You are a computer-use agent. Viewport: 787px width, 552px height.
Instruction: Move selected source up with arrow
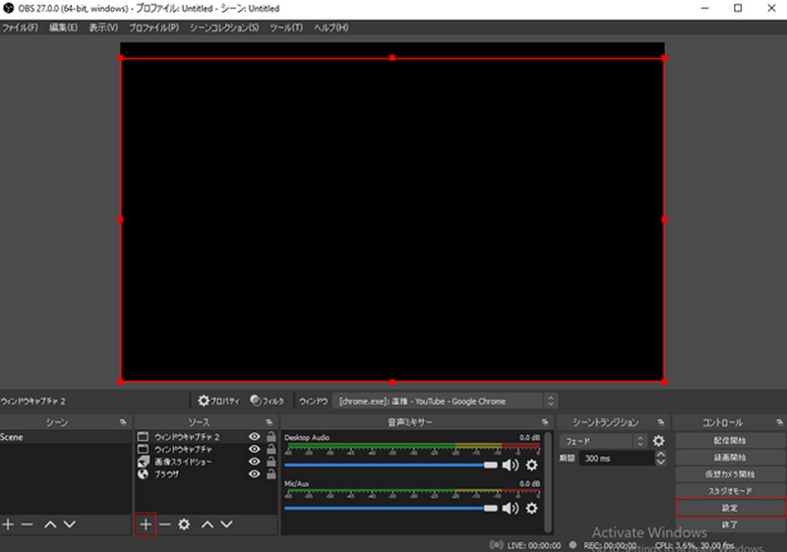point(208,524)
